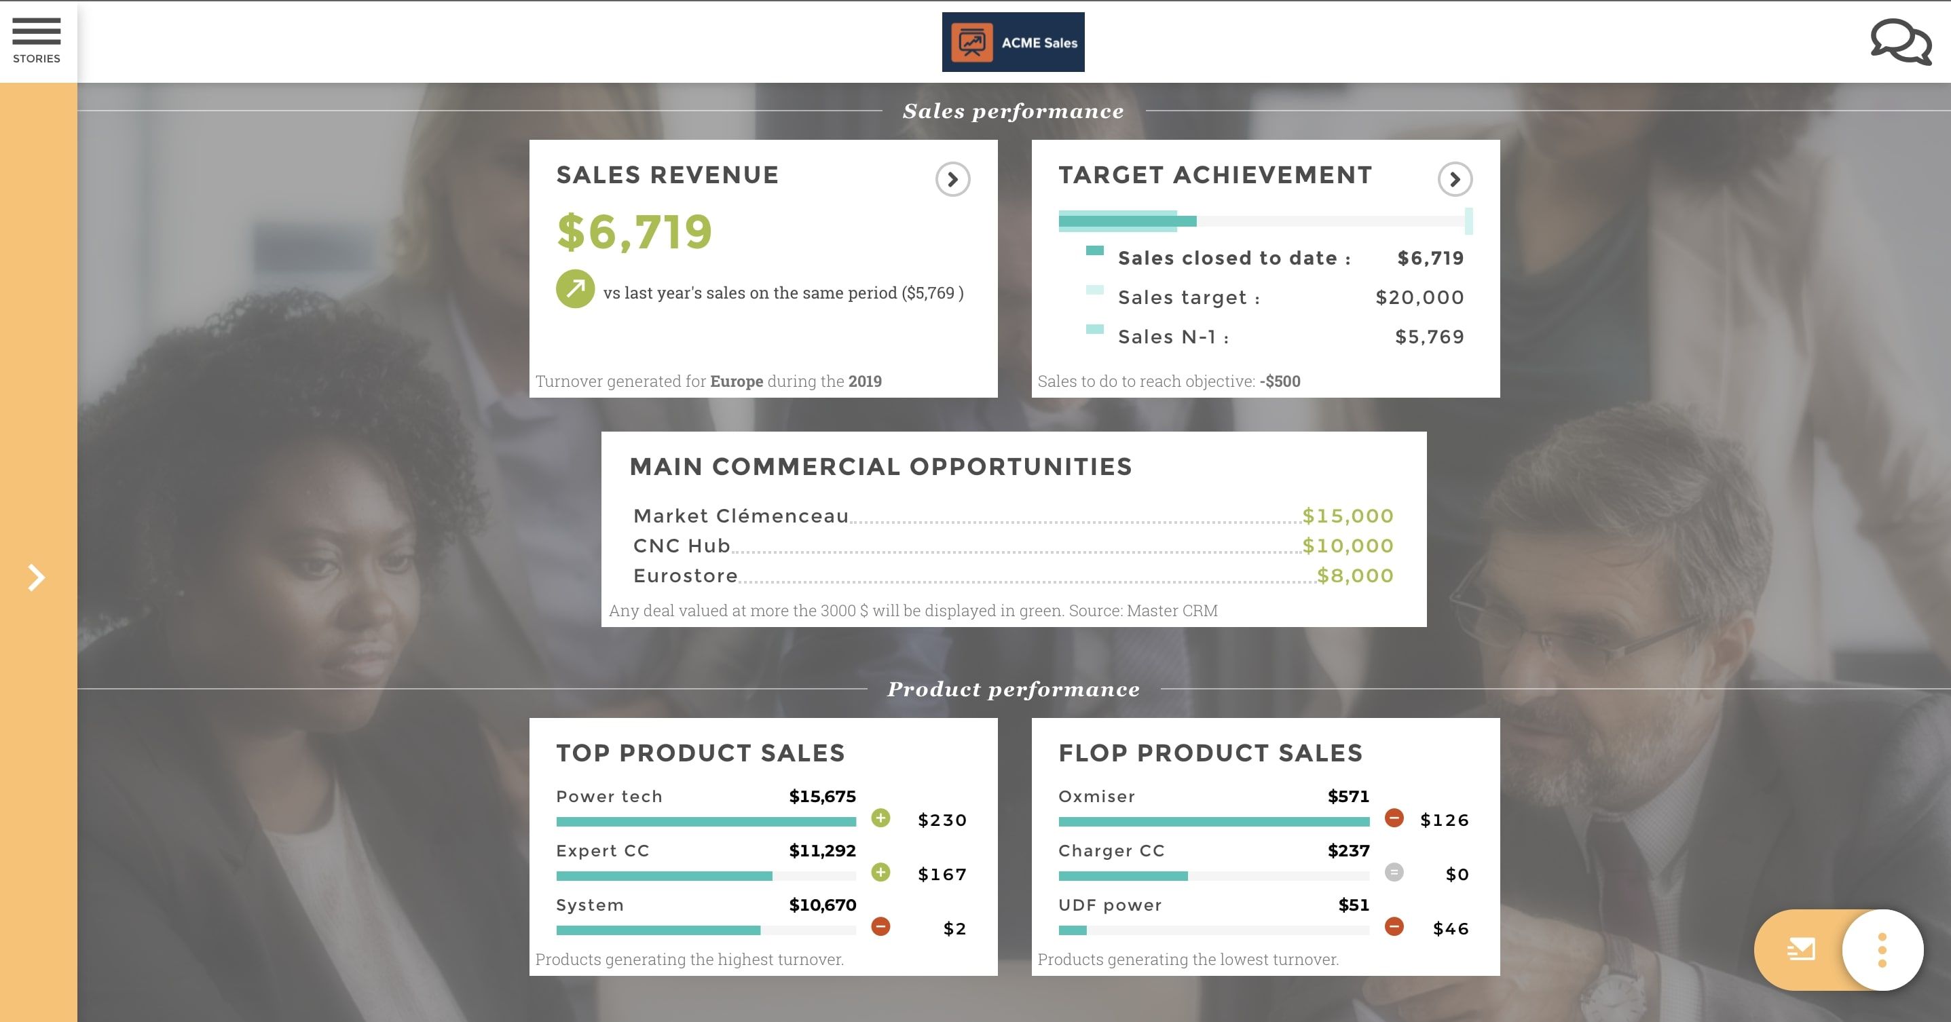
Task: Toggle the Sales closed to date legend swatch
Action: (1095, 250)
